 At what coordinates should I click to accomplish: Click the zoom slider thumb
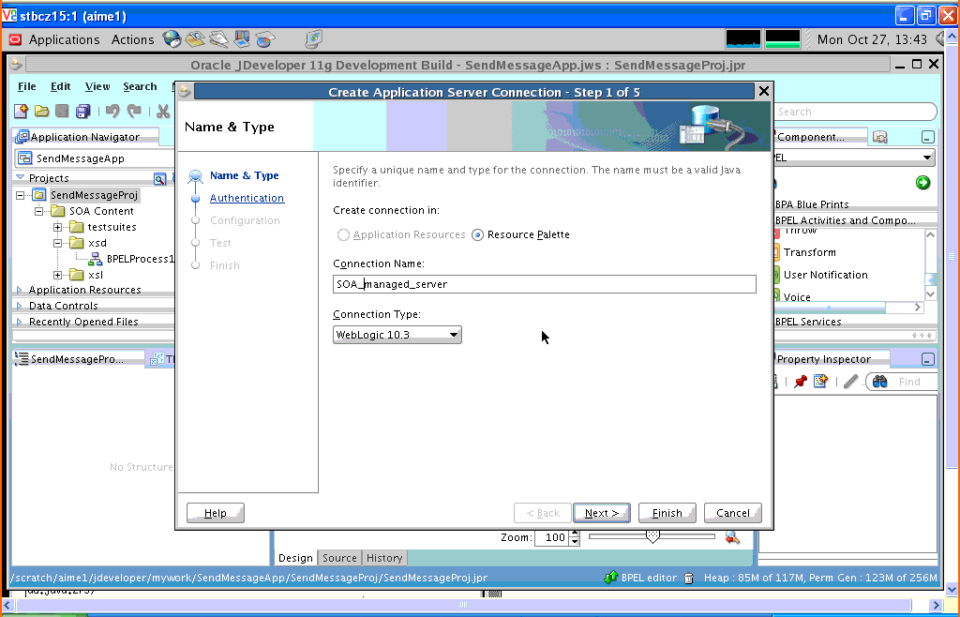pyautogui.click(x=652, y=536)
